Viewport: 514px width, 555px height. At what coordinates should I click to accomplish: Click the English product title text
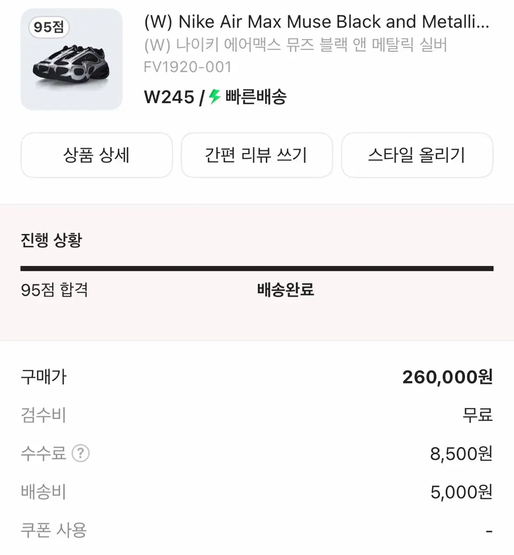(316, 22)
